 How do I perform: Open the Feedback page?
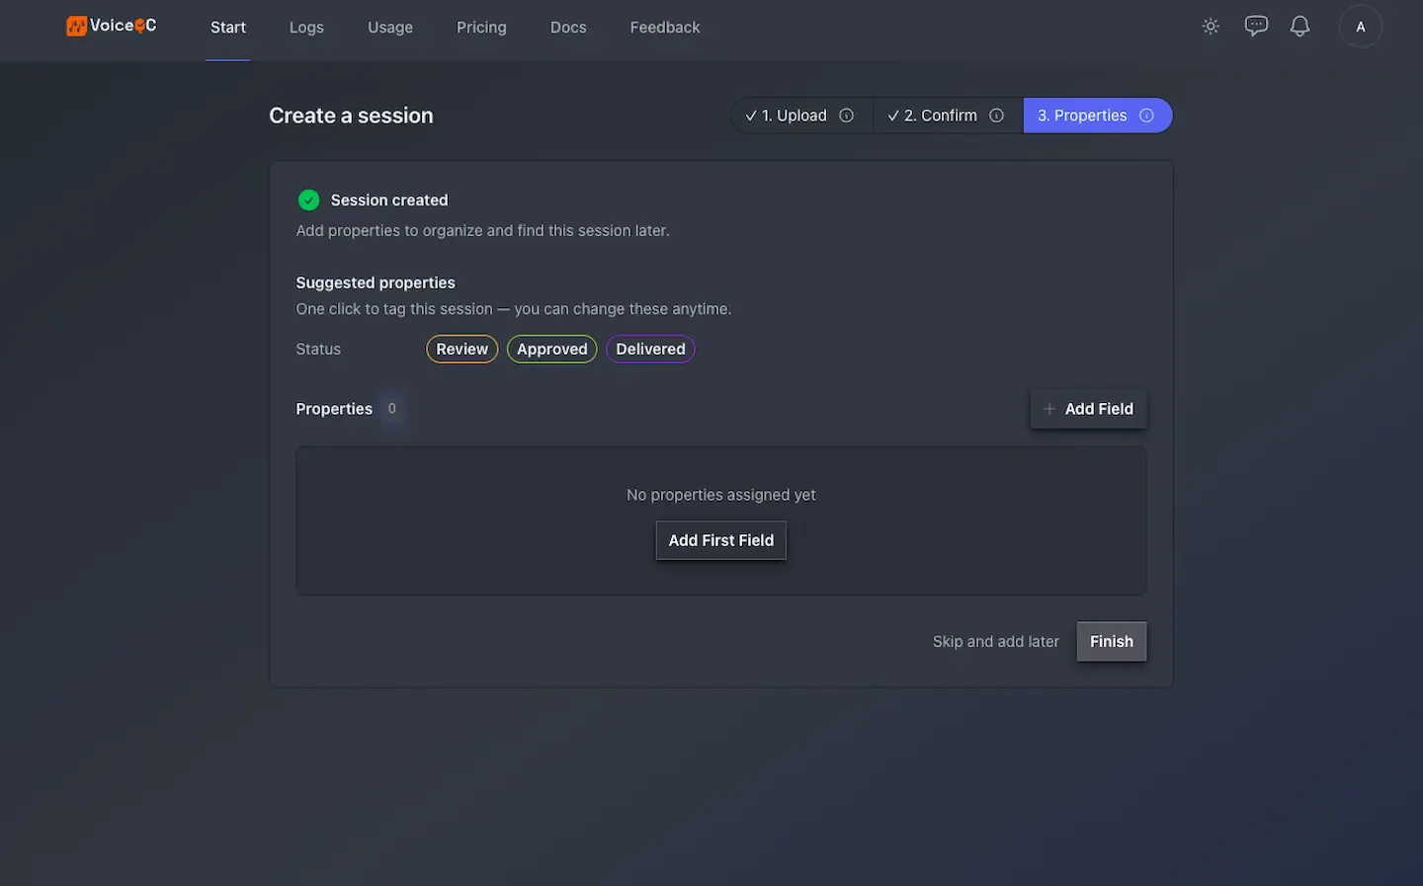point(665,28)
